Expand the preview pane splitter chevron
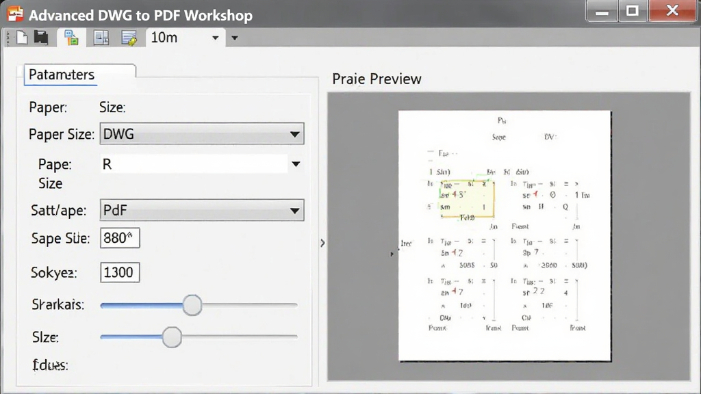701x394 pixels. coord(323,243)
